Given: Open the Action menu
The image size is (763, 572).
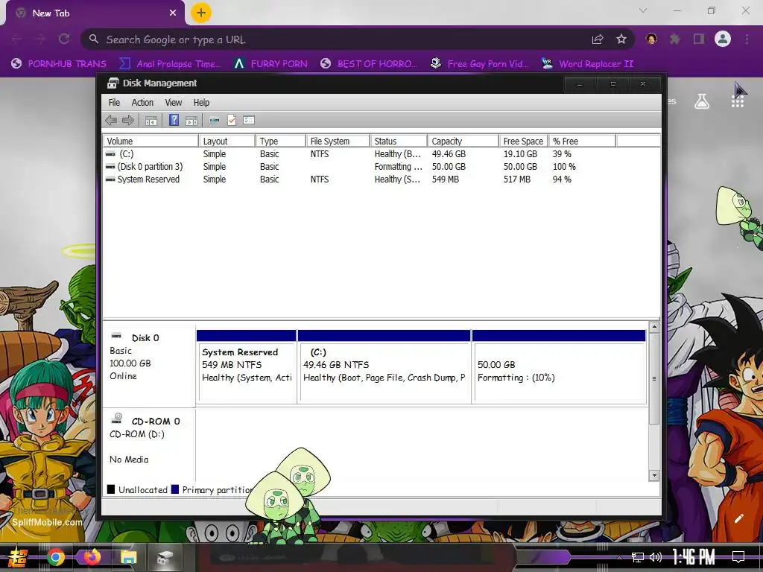Looking at the screenshot, I should (142, 103).
